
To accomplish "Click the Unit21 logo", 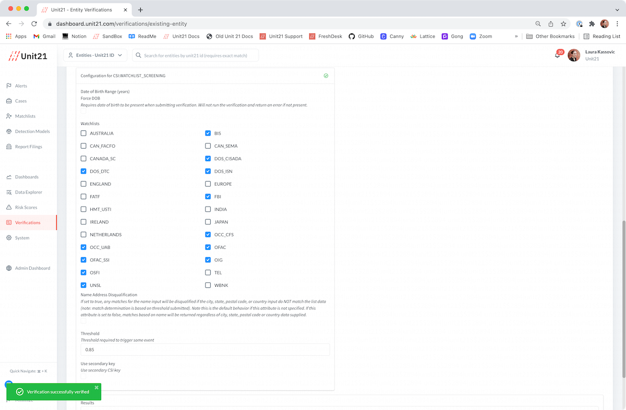I will [x=28, y=56].
